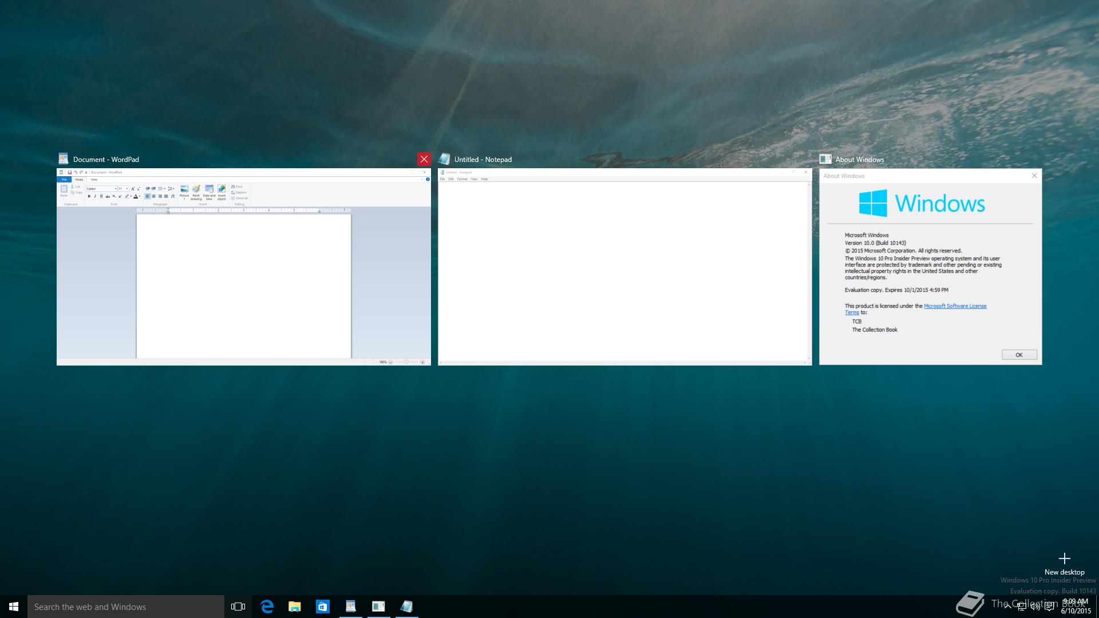1099x618 pixels.
Task: Click WordPad zoom slider in status bar
Action: pos(407,362)
